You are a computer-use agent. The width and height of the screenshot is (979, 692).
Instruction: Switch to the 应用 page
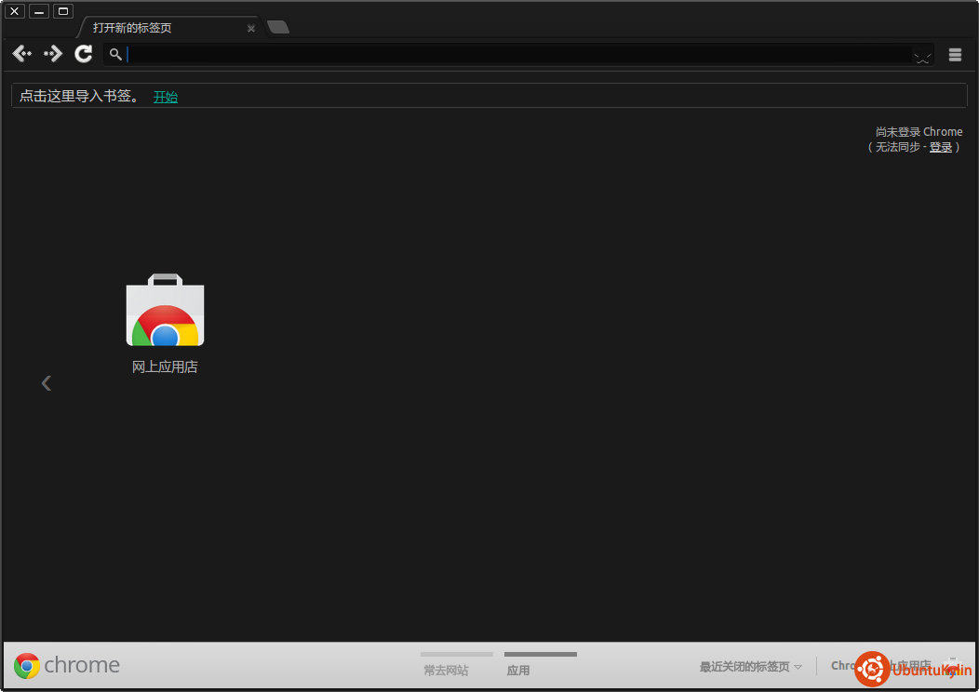pyautogui.click(x=518, y=670)
